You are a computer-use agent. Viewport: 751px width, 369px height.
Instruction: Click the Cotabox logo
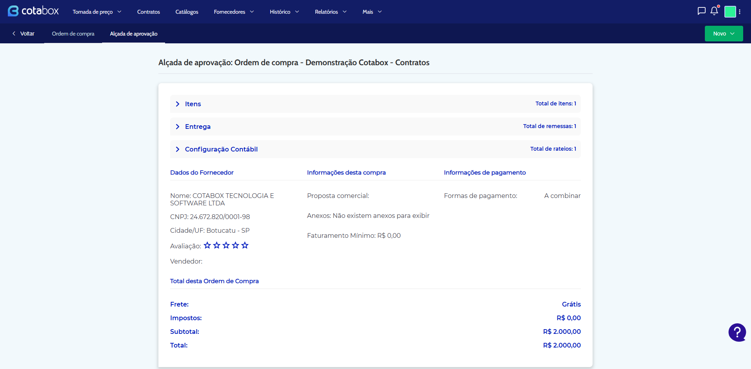click(x=33, y=11)
